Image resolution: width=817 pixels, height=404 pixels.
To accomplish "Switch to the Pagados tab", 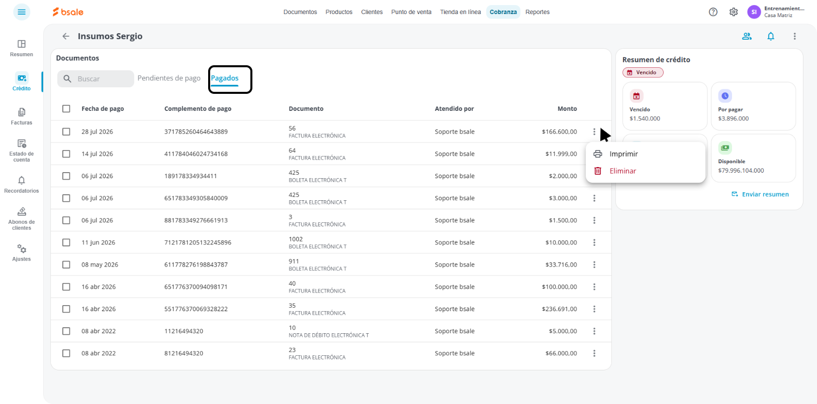I will tap(225, 78).
